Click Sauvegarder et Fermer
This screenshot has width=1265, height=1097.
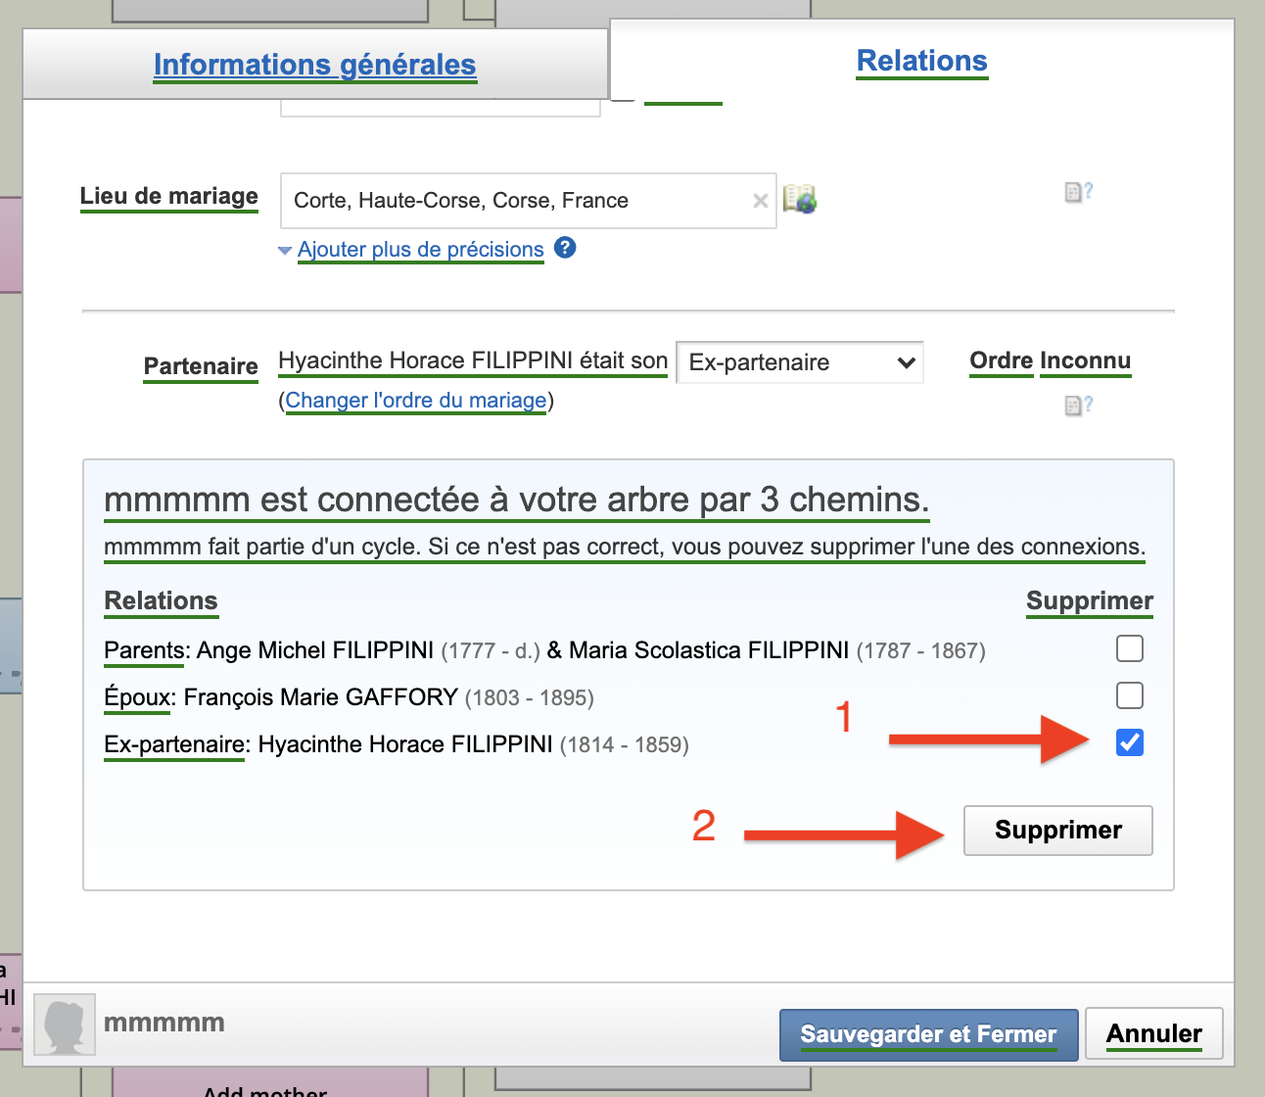click(928, 1034)
